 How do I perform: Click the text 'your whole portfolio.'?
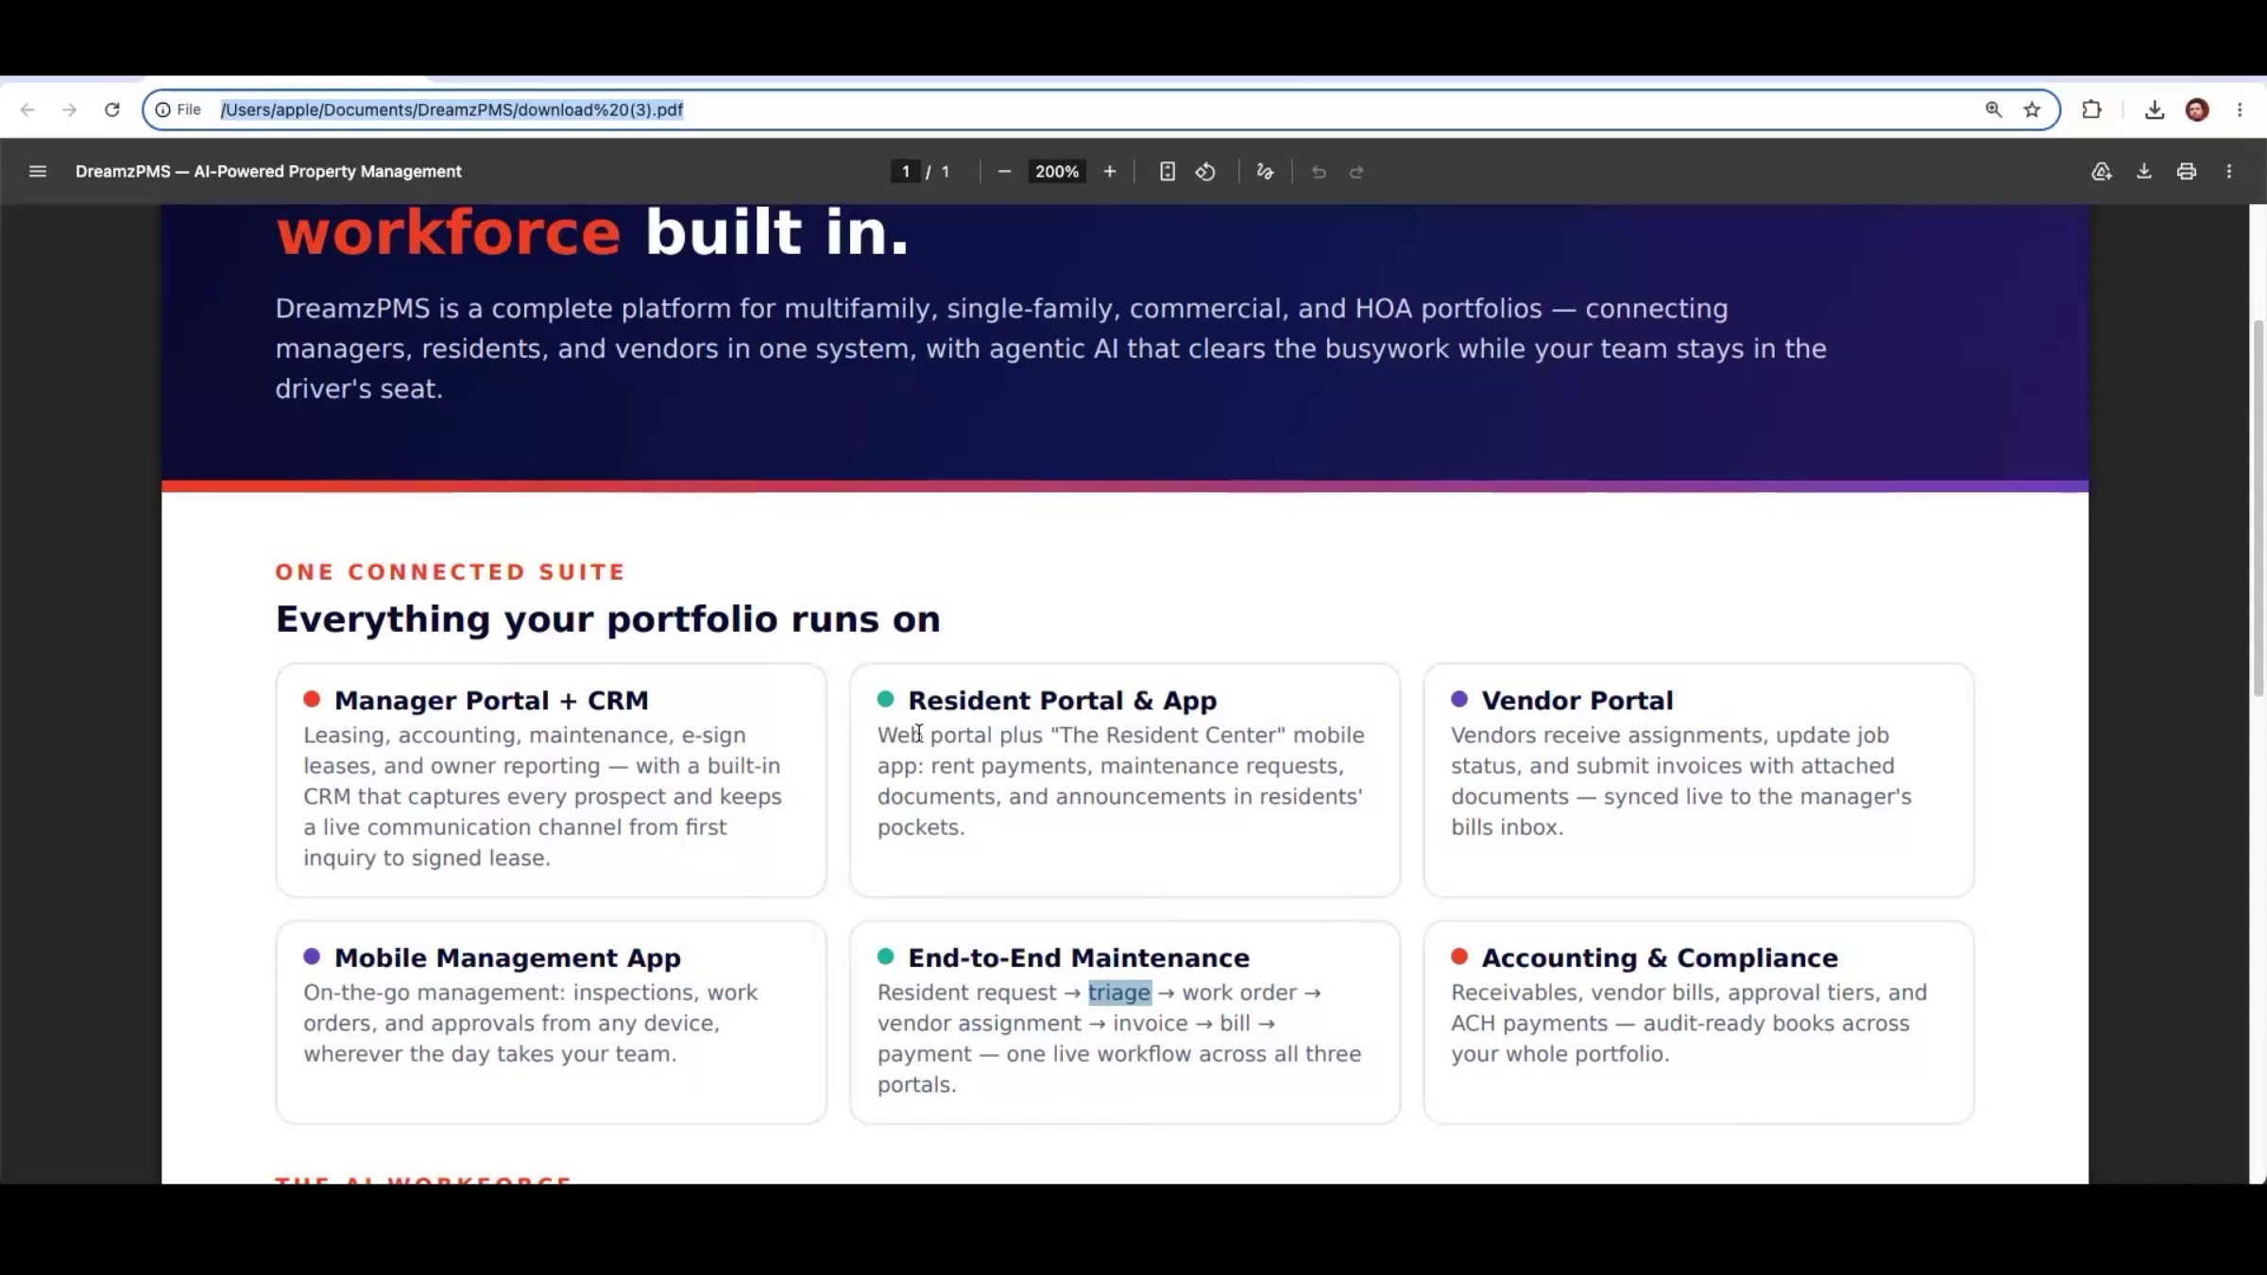pos(1560,1054)
